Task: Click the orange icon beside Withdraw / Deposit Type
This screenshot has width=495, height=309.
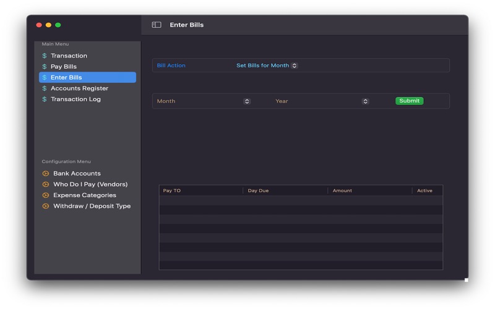Action: pyautogui.click(x=46, y=206)
